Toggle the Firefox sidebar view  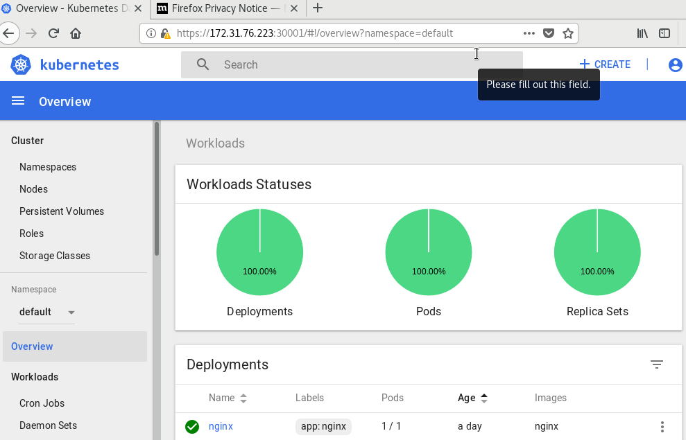(x=664, y=33)
